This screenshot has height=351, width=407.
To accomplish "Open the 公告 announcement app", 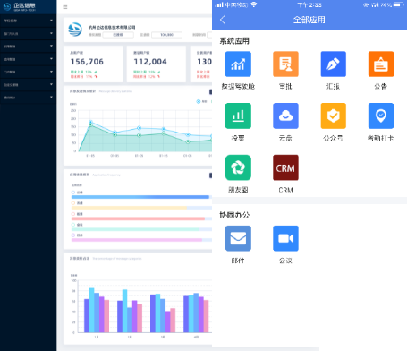I will click(381, 64).
